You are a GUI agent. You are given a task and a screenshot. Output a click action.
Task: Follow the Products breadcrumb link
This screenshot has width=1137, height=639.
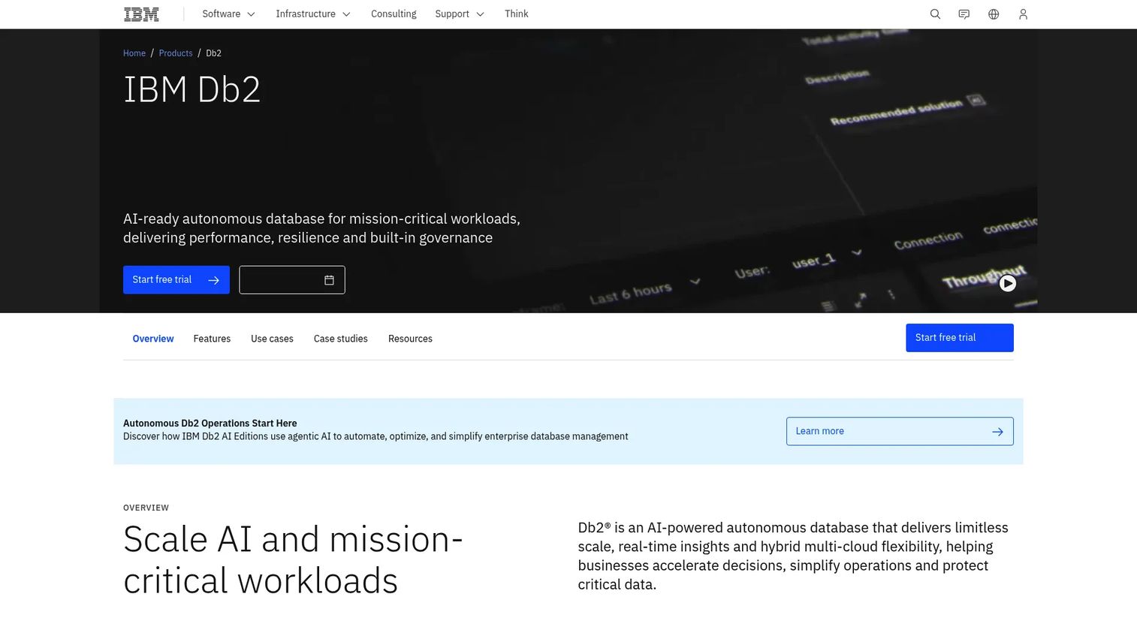point(176,53)
